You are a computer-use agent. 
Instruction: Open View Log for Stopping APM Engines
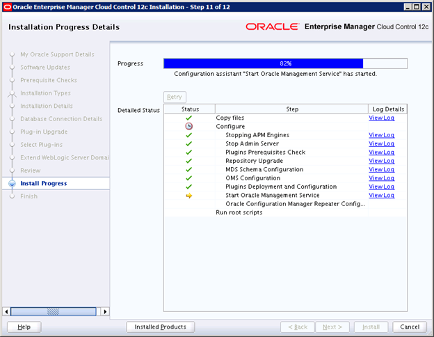pos(381,135)
